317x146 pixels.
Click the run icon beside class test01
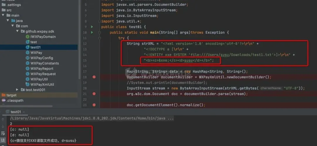coord(92,27)
